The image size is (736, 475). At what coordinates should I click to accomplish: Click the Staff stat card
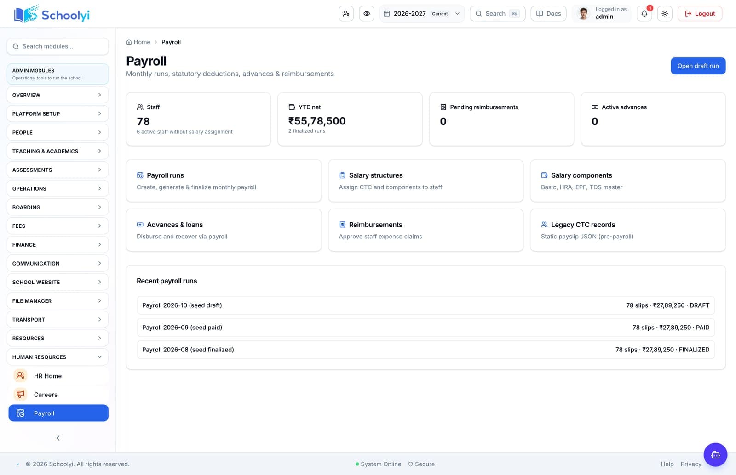coord(198,119)
